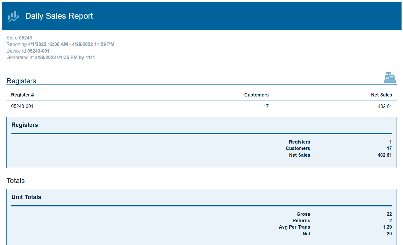Screen dimensions: 403x245
Task: Click the Reporting date range line
Action: point(60,44)
